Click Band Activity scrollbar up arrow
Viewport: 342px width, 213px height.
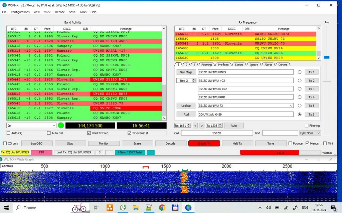164,29
